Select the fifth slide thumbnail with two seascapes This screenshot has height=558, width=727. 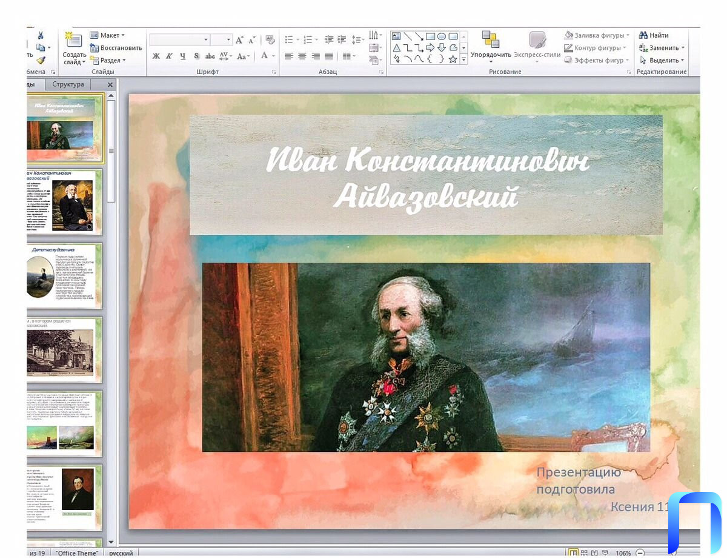point(64,423)
